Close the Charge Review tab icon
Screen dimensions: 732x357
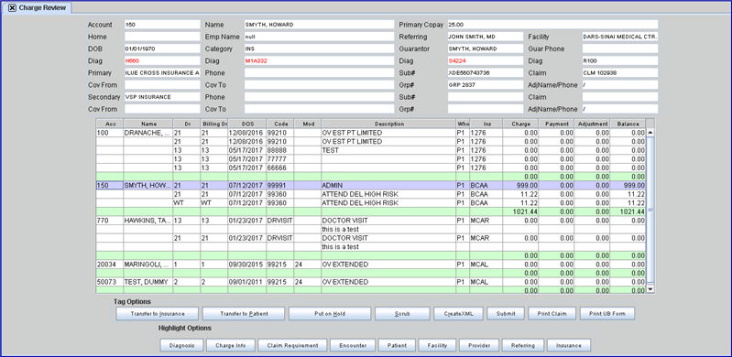coord(12,8)
